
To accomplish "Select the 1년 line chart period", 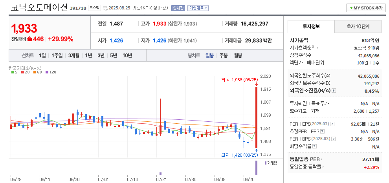I will 88,55.
